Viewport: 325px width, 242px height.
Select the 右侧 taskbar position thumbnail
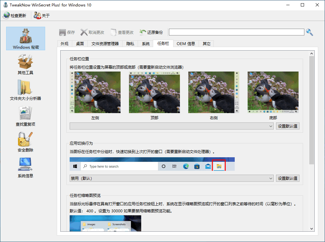(214, 92)
